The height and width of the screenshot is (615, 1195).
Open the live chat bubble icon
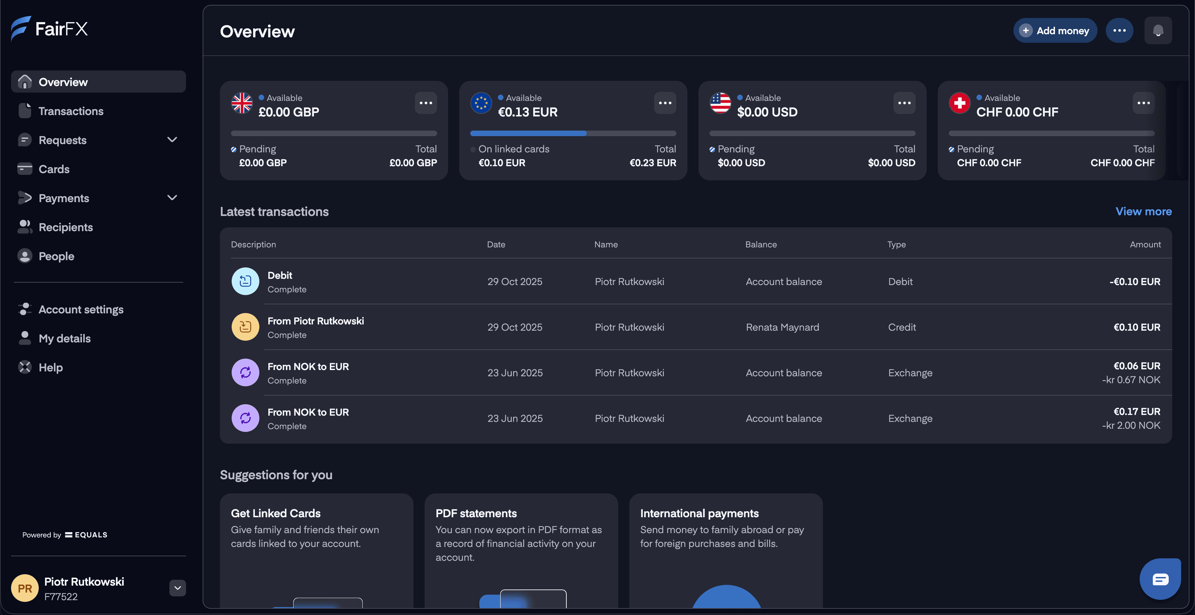tap(1161, 579)
